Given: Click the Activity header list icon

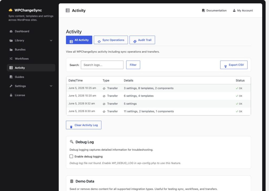Looking at the screenshot, I should 68,10.
